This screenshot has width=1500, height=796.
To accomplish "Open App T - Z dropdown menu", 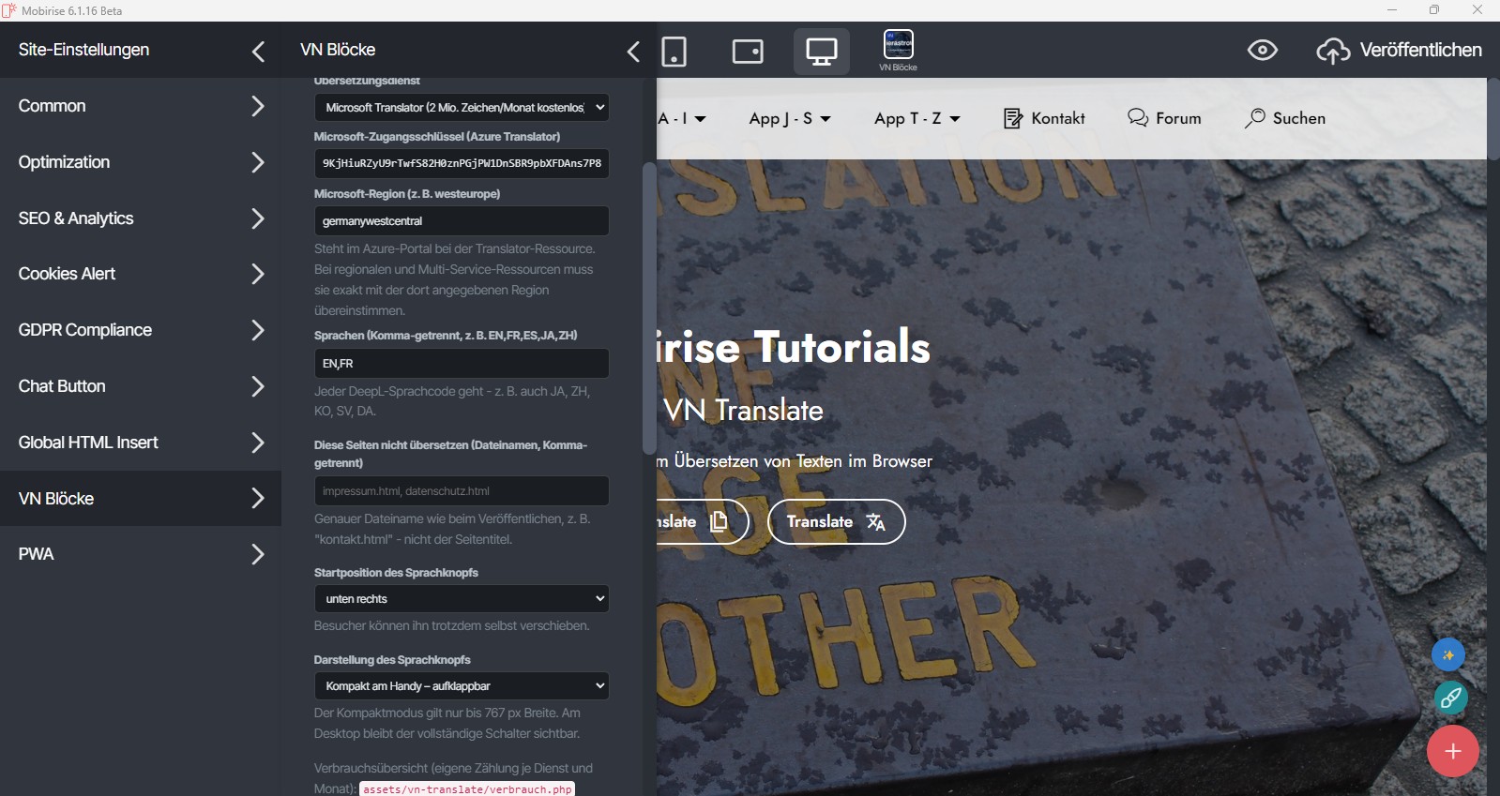I will (917, 118).
